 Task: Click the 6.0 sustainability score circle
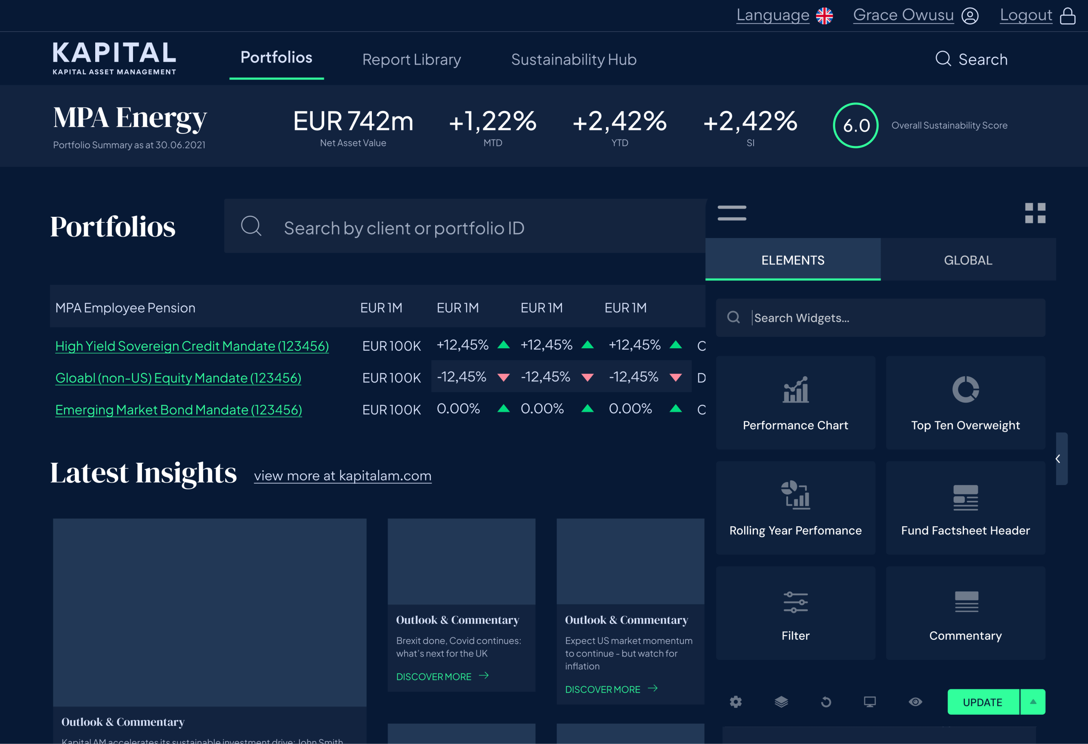(x=856, y=125)
